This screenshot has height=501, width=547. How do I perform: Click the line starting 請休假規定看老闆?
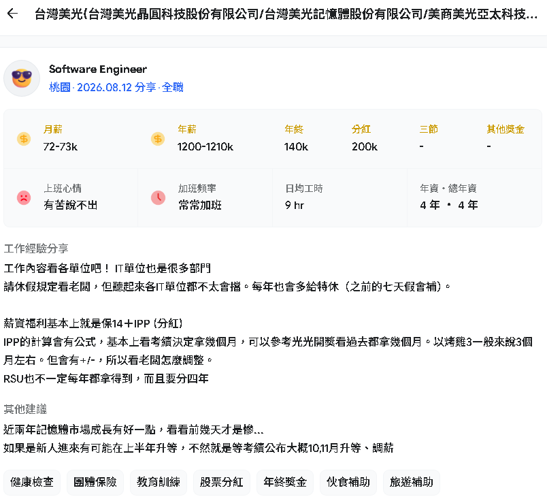pos(227,287)
